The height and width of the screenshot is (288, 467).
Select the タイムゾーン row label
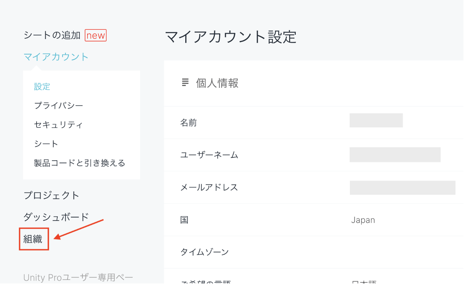click(x=204, y=252)
